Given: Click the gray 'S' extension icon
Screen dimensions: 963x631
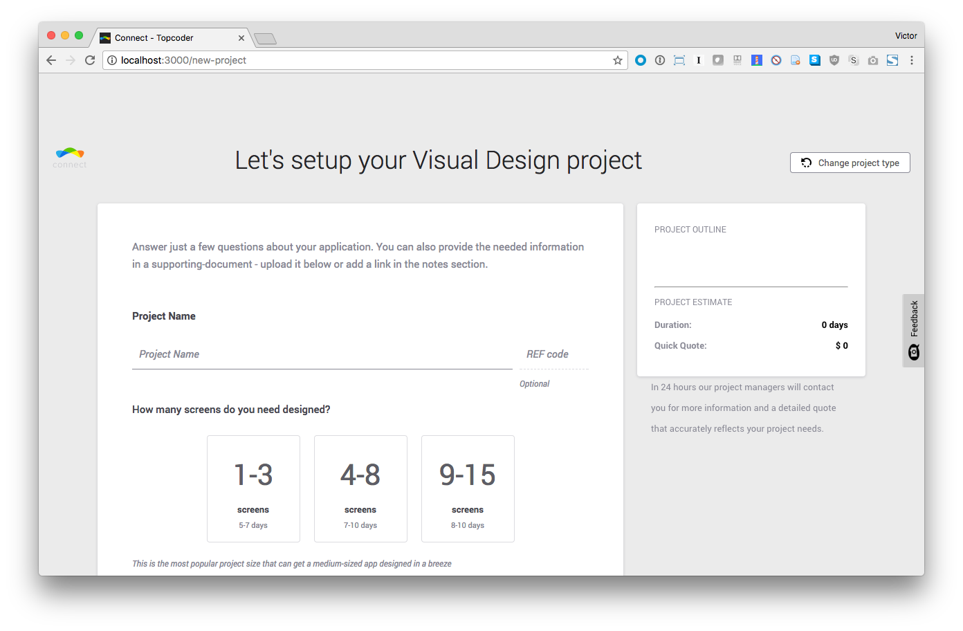Looking at the screenshot, I should click(854, 60).
